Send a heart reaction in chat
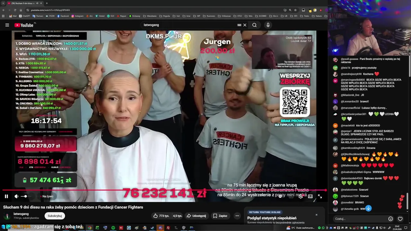This screenshot has height=231, width=411. pos(400,219)
